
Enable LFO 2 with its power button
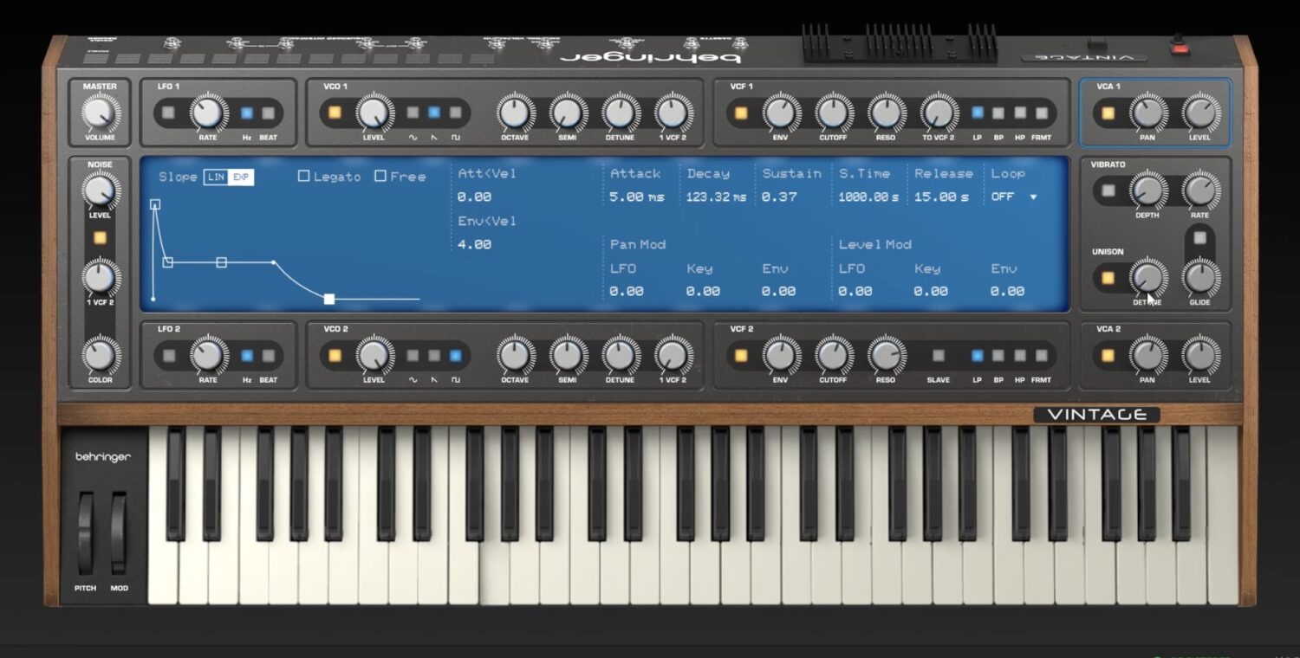(168, 355)
